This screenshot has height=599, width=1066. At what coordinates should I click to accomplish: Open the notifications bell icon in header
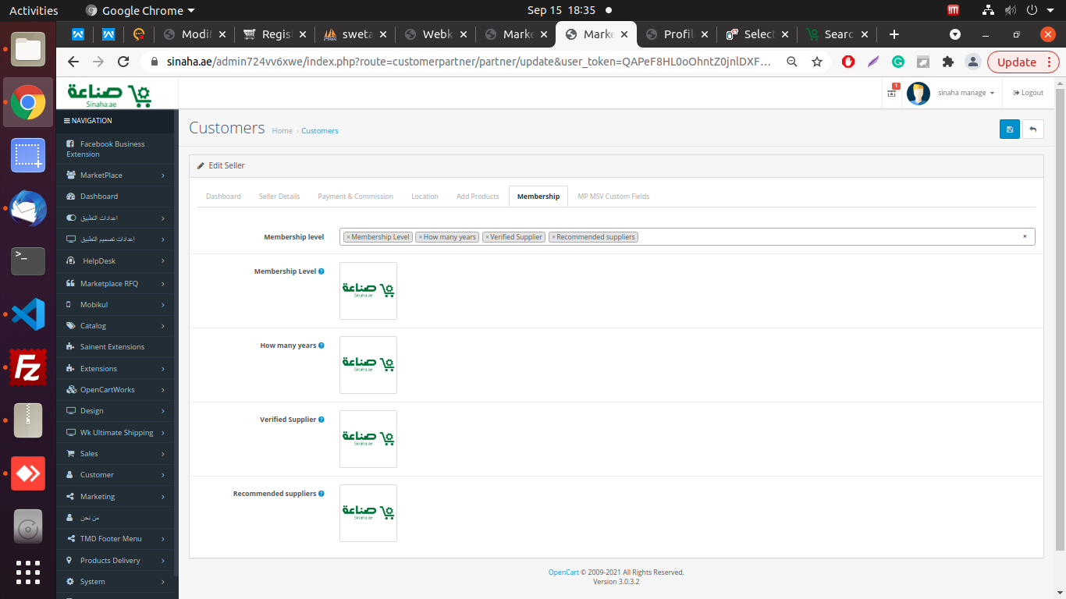pyautogui.click(x=892, y=93)
